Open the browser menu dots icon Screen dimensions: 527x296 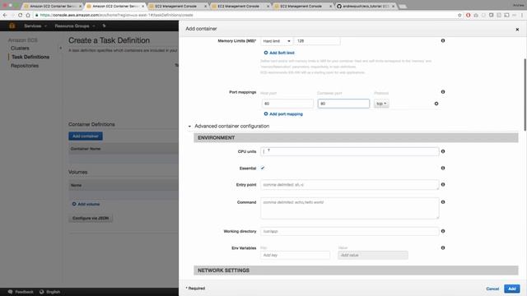click(x=522, y=15)
